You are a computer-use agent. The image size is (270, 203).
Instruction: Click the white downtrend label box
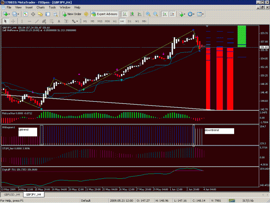(x=219, y=131)
